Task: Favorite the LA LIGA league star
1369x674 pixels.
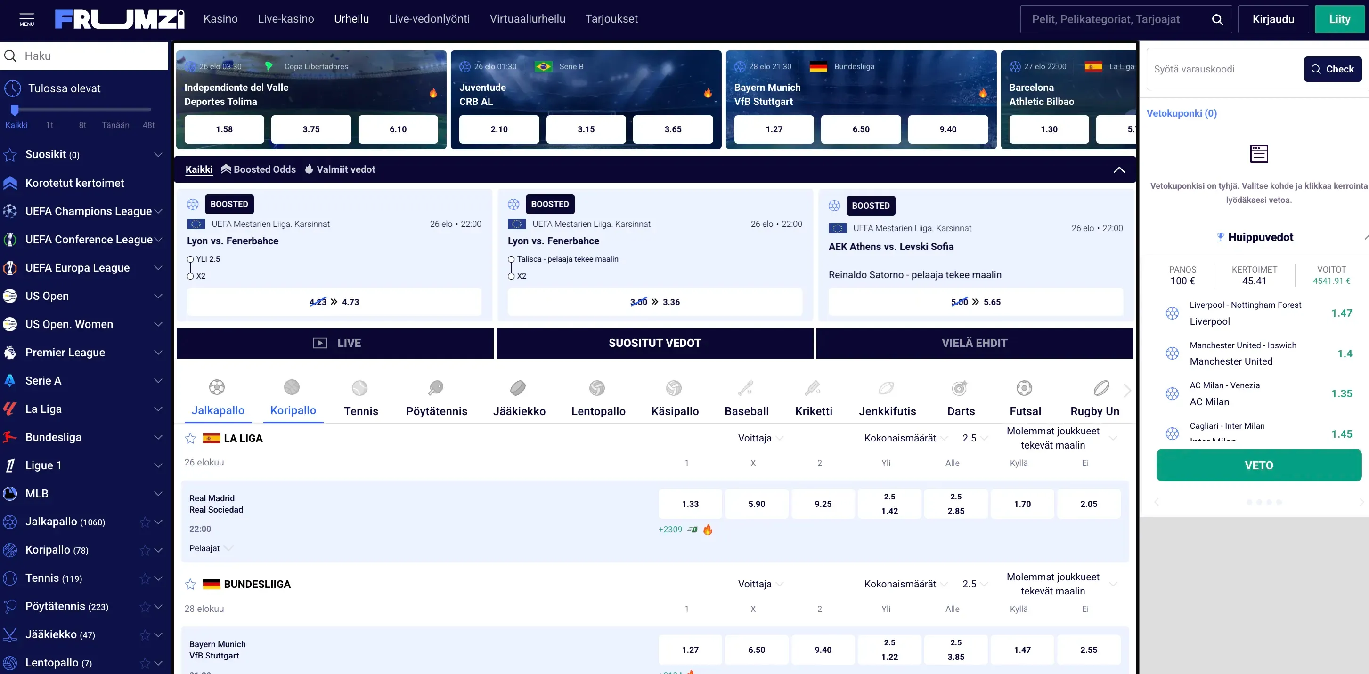Action: click(x=190, y=438)
